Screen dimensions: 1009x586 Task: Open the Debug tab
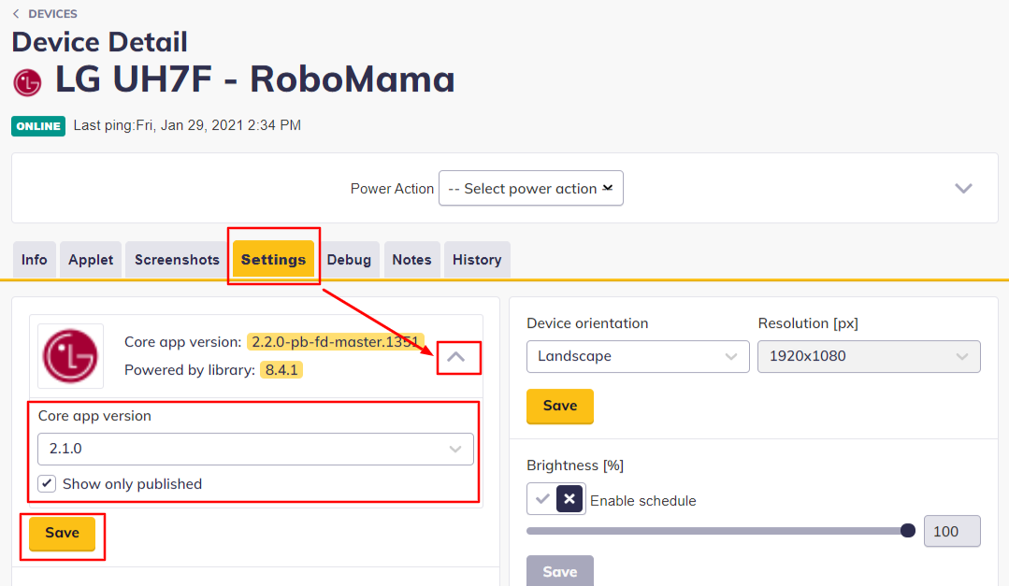(x=349, y=260)
